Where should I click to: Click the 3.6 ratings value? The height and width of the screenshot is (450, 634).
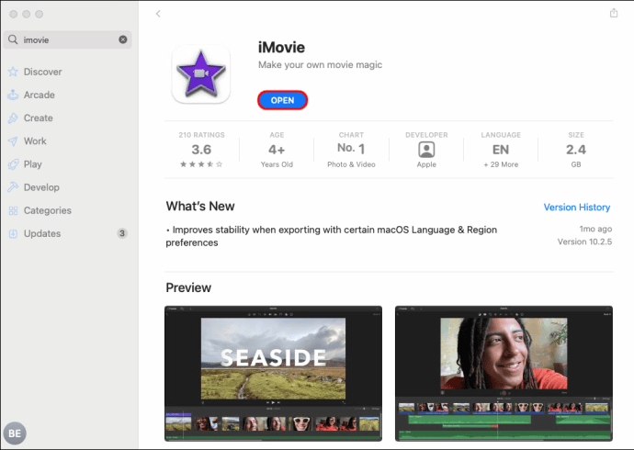click(x=201, y=150)
